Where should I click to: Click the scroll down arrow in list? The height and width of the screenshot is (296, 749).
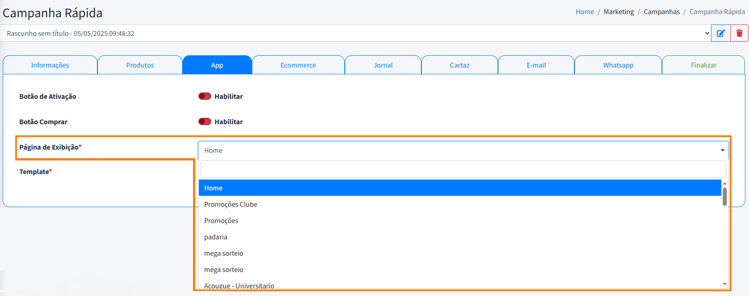tap(725, 284)
